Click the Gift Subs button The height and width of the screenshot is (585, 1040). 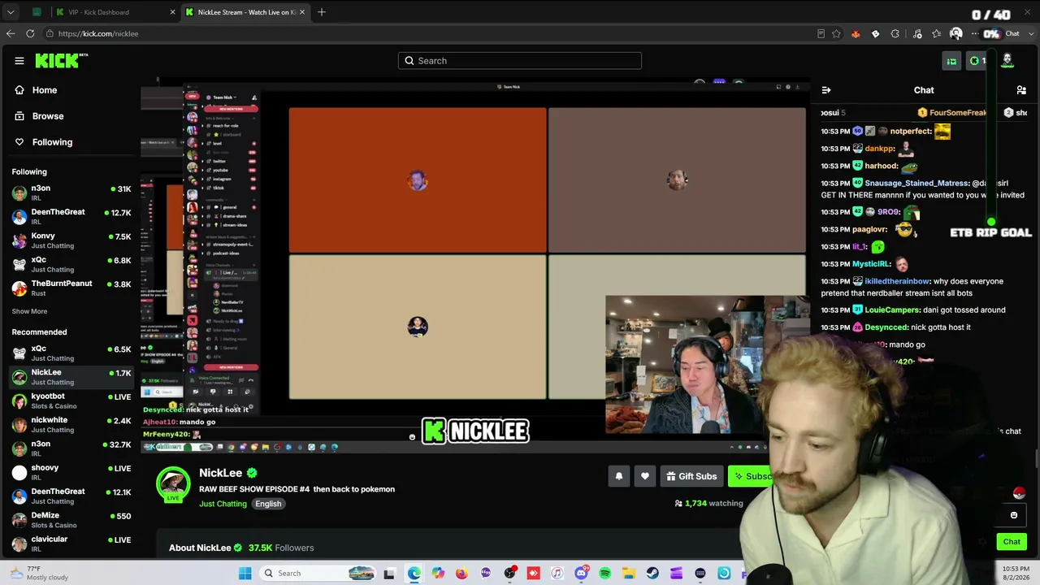691,476
